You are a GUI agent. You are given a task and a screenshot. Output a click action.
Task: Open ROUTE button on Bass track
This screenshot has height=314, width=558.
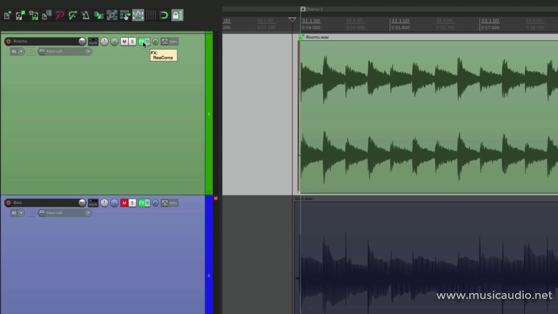click(x=93, y=203)
